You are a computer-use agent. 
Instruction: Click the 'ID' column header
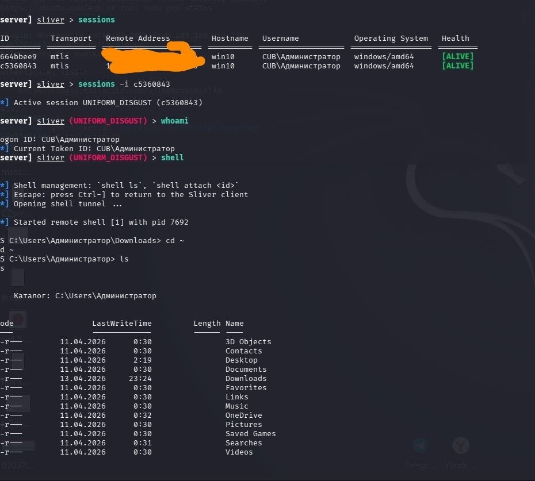tap(5, 38)
